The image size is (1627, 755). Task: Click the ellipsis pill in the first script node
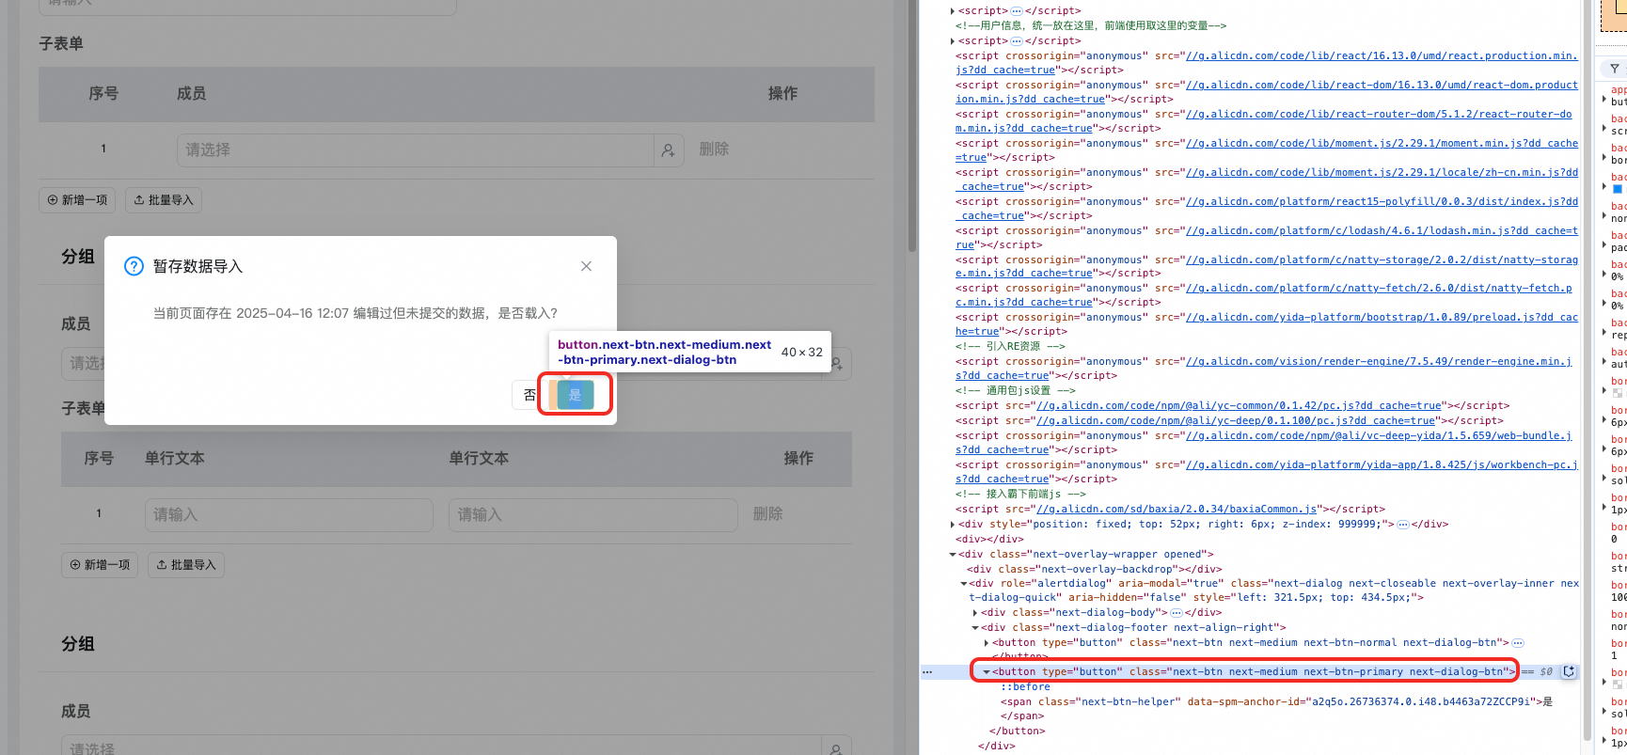(x=1016, y=11)
